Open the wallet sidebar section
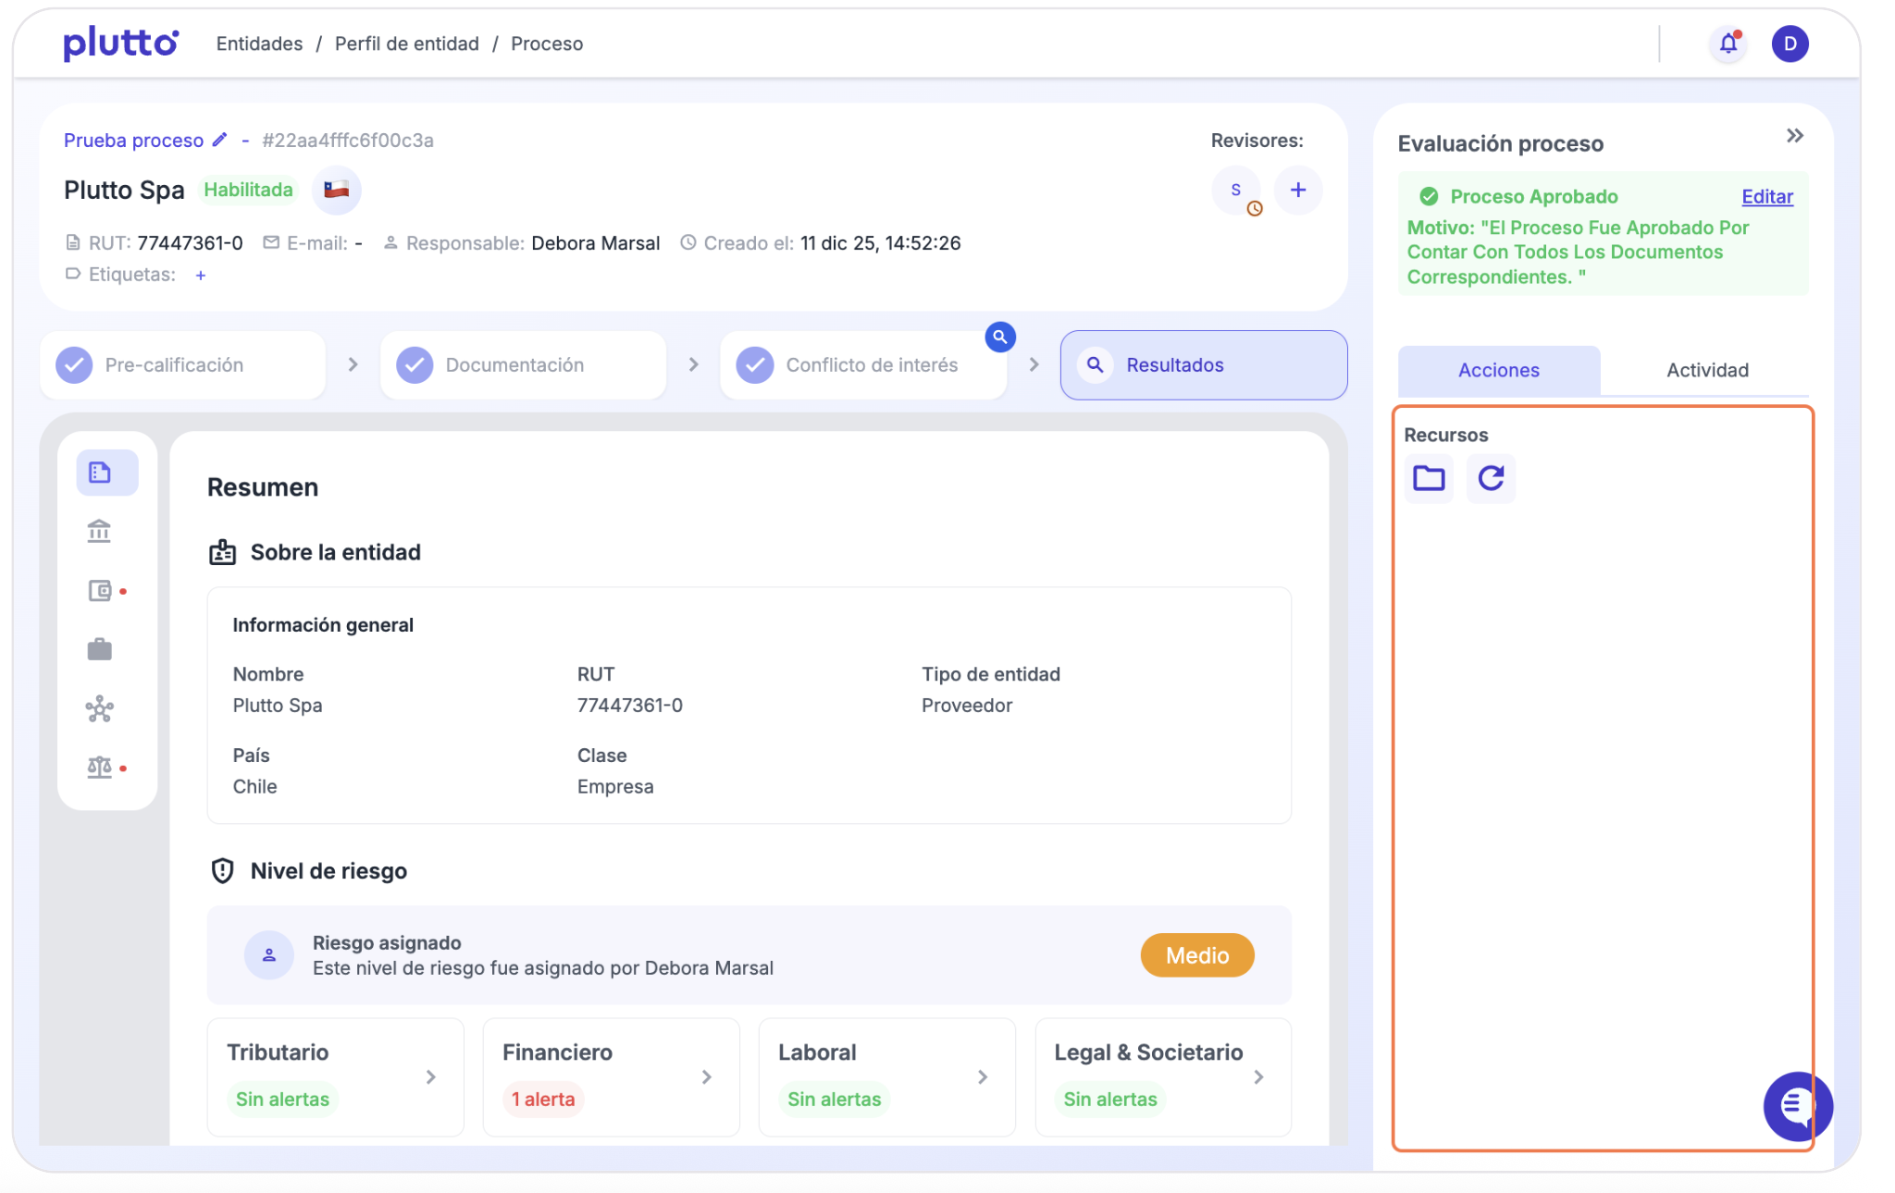This screenshot has height=1193, width=1895. coord(100,590)
